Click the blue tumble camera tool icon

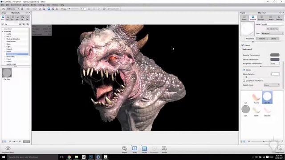[x=49, y=9]
